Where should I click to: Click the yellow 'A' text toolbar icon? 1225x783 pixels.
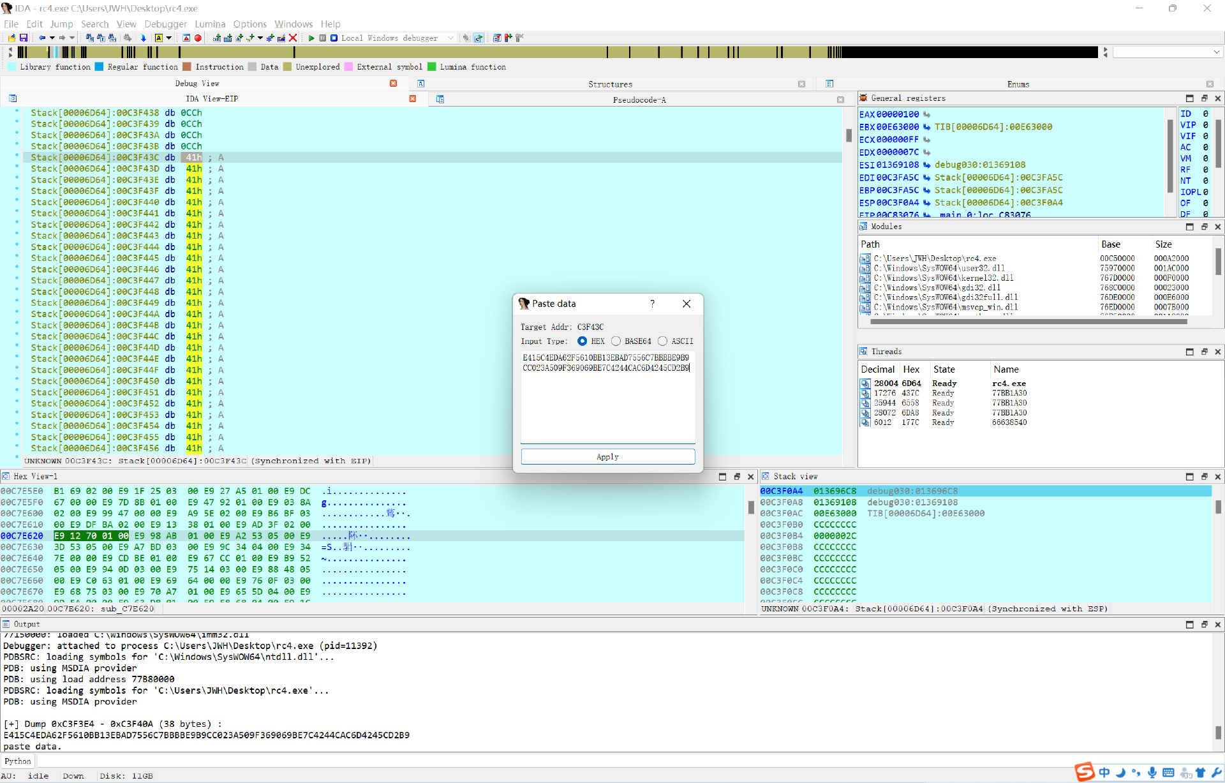pos(158,38)
